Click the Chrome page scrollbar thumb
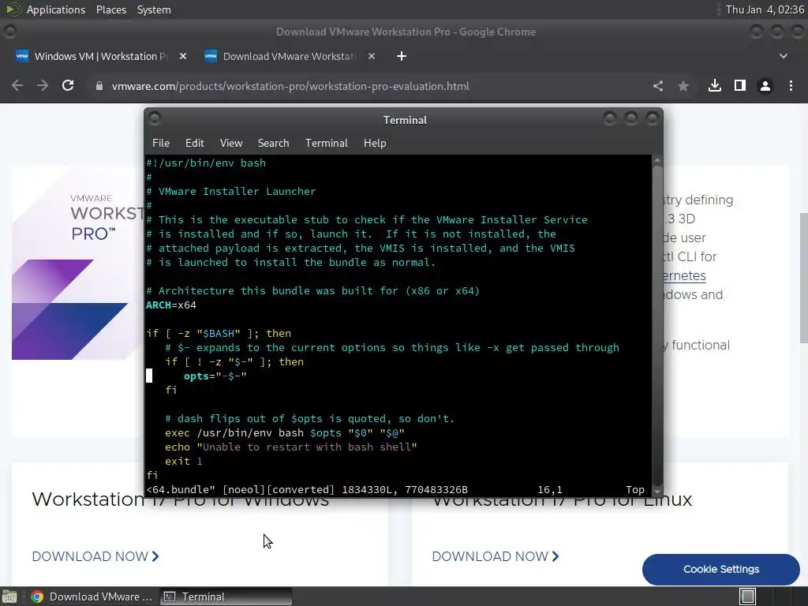 pos(803,277)
